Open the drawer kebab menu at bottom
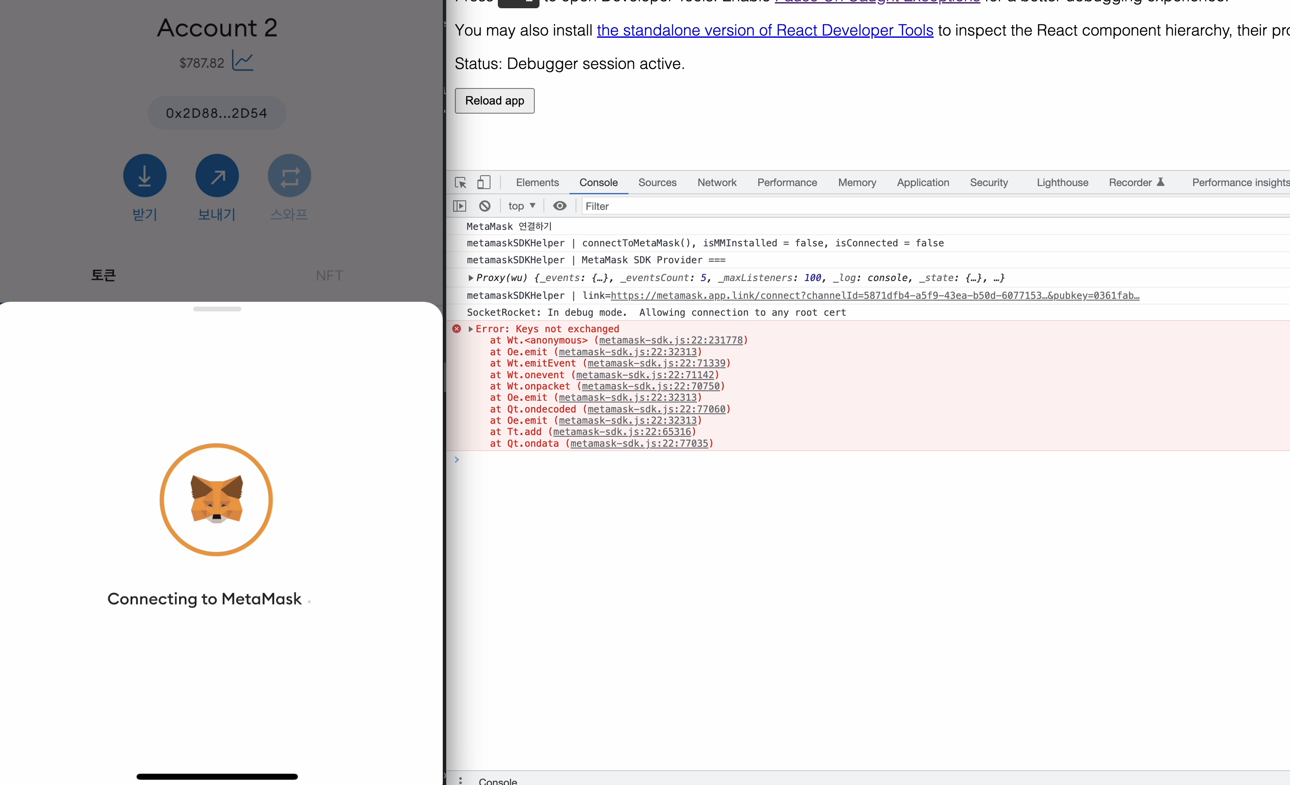 pos(460,780)
